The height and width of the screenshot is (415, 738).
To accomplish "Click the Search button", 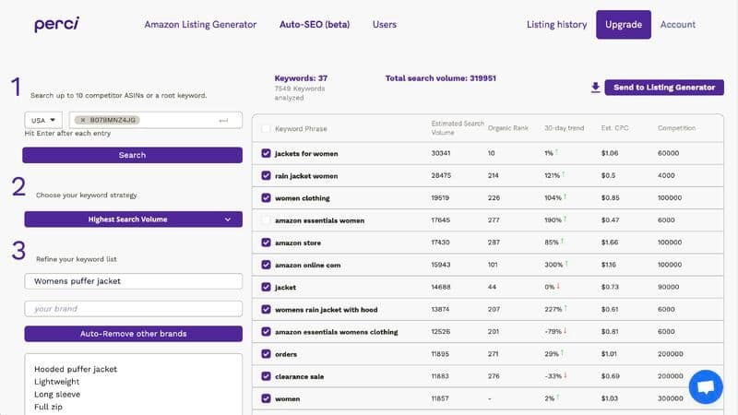I will tap(132, 155).
